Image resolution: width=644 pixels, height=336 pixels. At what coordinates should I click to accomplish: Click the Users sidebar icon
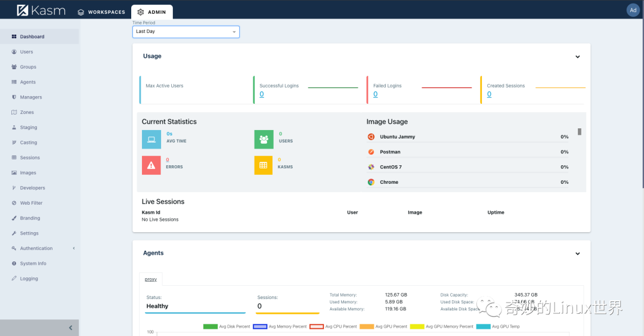[x=14, y=52]
